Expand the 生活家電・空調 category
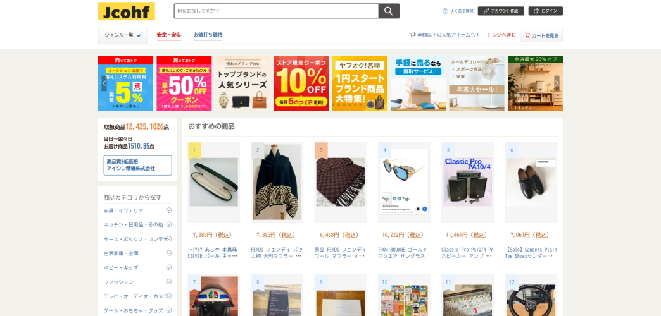Image resolution: width=661 pixels, height=316 pixels. pyautogui.click(x=168, y=253)
